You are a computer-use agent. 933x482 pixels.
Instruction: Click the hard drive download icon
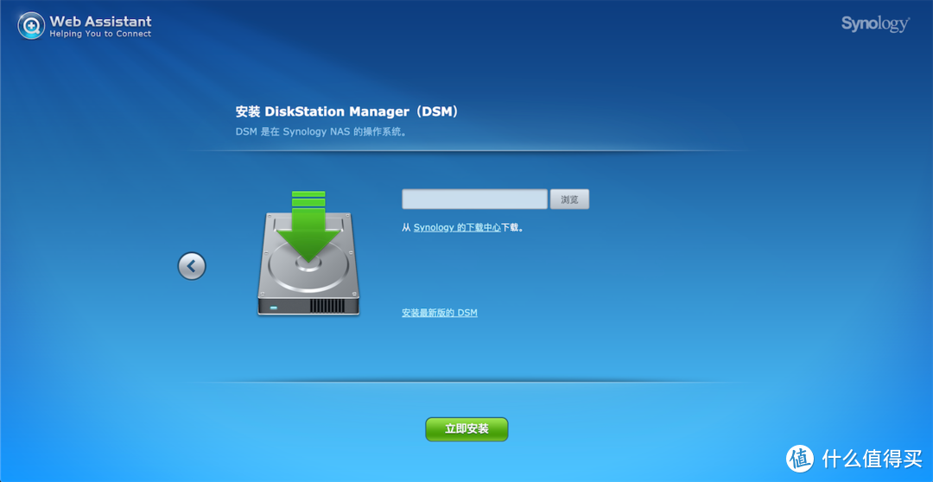coord(308,253)
